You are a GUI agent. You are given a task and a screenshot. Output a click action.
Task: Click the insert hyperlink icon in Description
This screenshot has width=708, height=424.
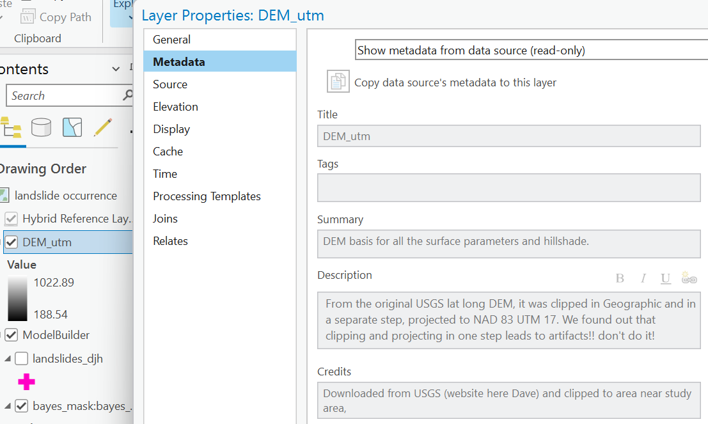689,278
